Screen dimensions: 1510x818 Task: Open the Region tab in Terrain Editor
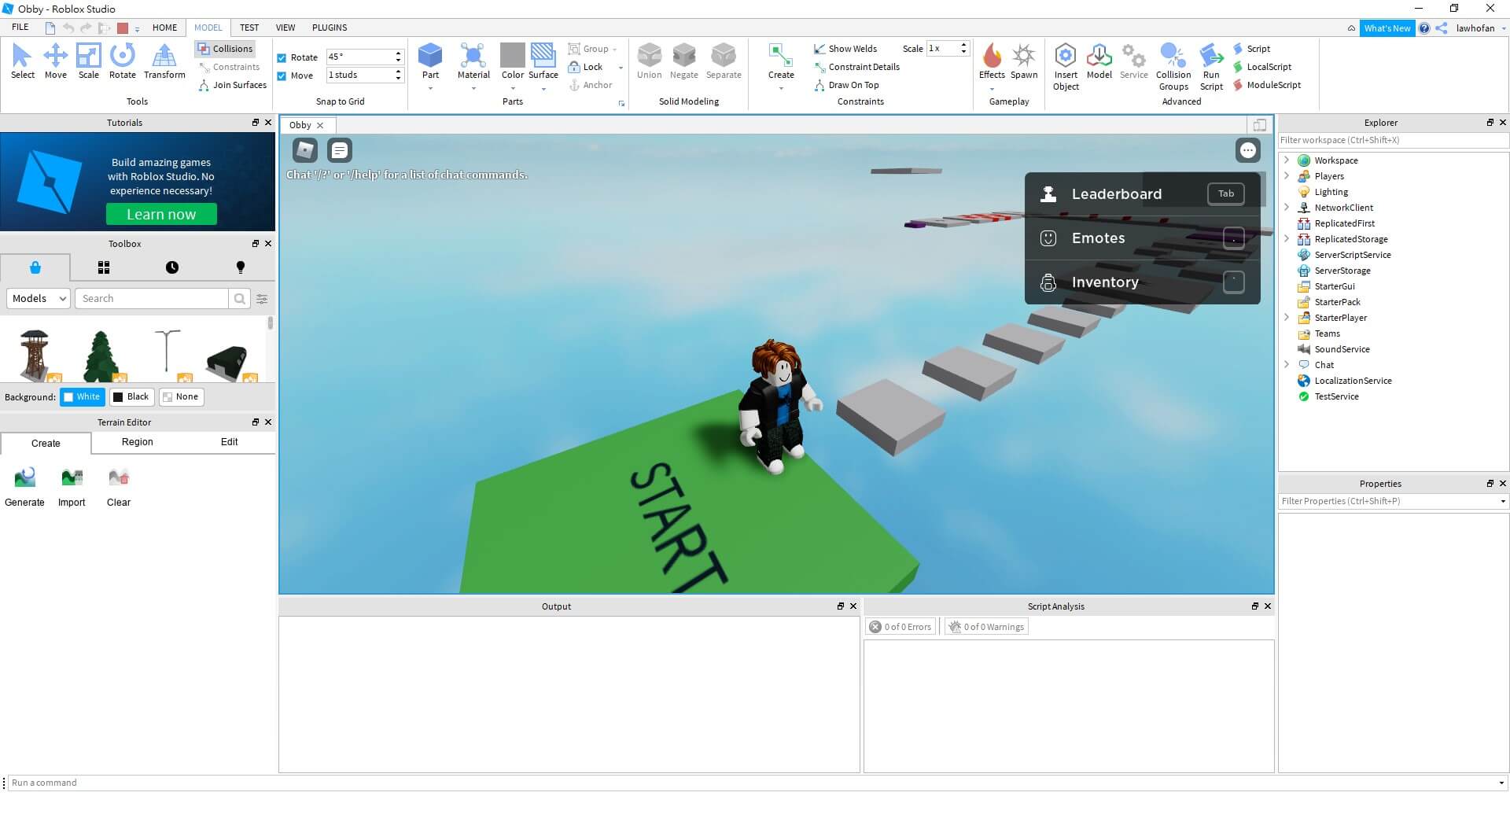pos(137,442)
